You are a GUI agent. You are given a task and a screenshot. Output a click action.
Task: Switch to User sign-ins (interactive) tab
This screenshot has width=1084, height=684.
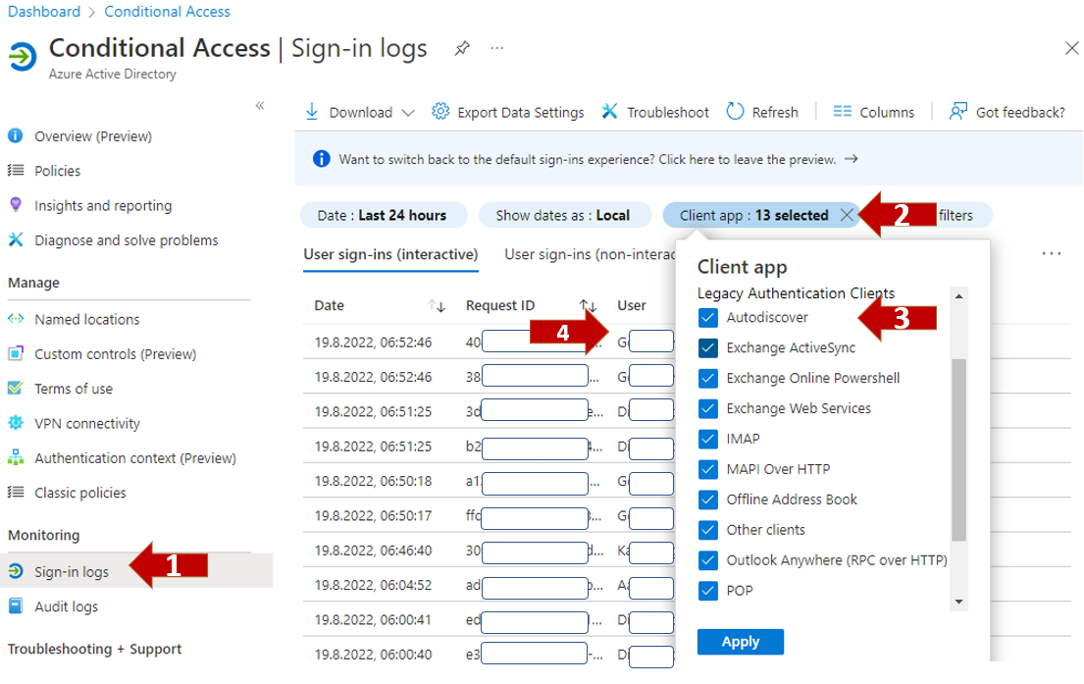pyautogui.click(x=390, y=254)
